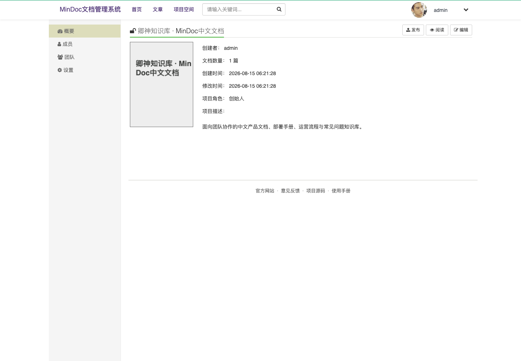Open the 项目源码 footer link
Screen dimensions: 521x361
(315, 191)
